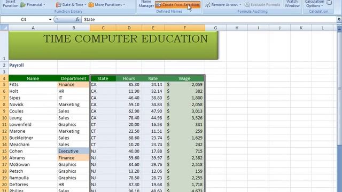Click the Select All corner triangle
The image size is (342, 192).
(4, 28)
